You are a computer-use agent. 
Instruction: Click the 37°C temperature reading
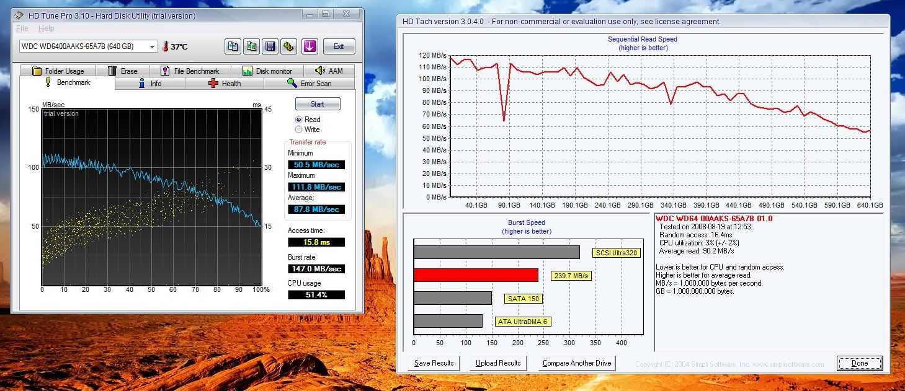179,47
